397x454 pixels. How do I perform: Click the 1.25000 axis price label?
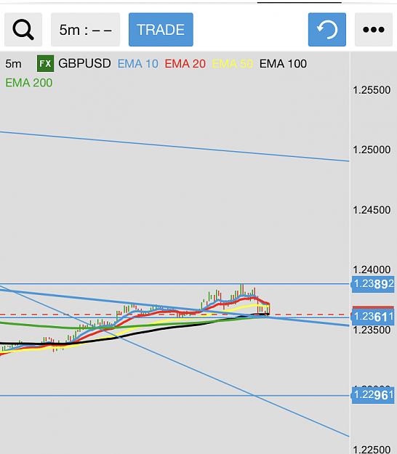(372, 150)
